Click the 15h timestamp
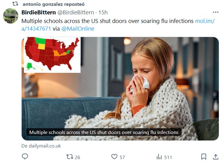Viewport: 224px width, 164px height. (103, 13)
